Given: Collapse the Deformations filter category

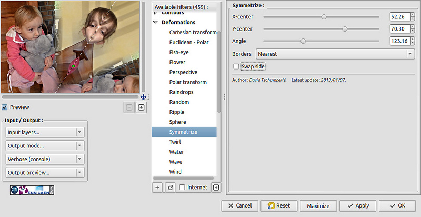Looking at the screenshot, I should (x=156, y=23).
